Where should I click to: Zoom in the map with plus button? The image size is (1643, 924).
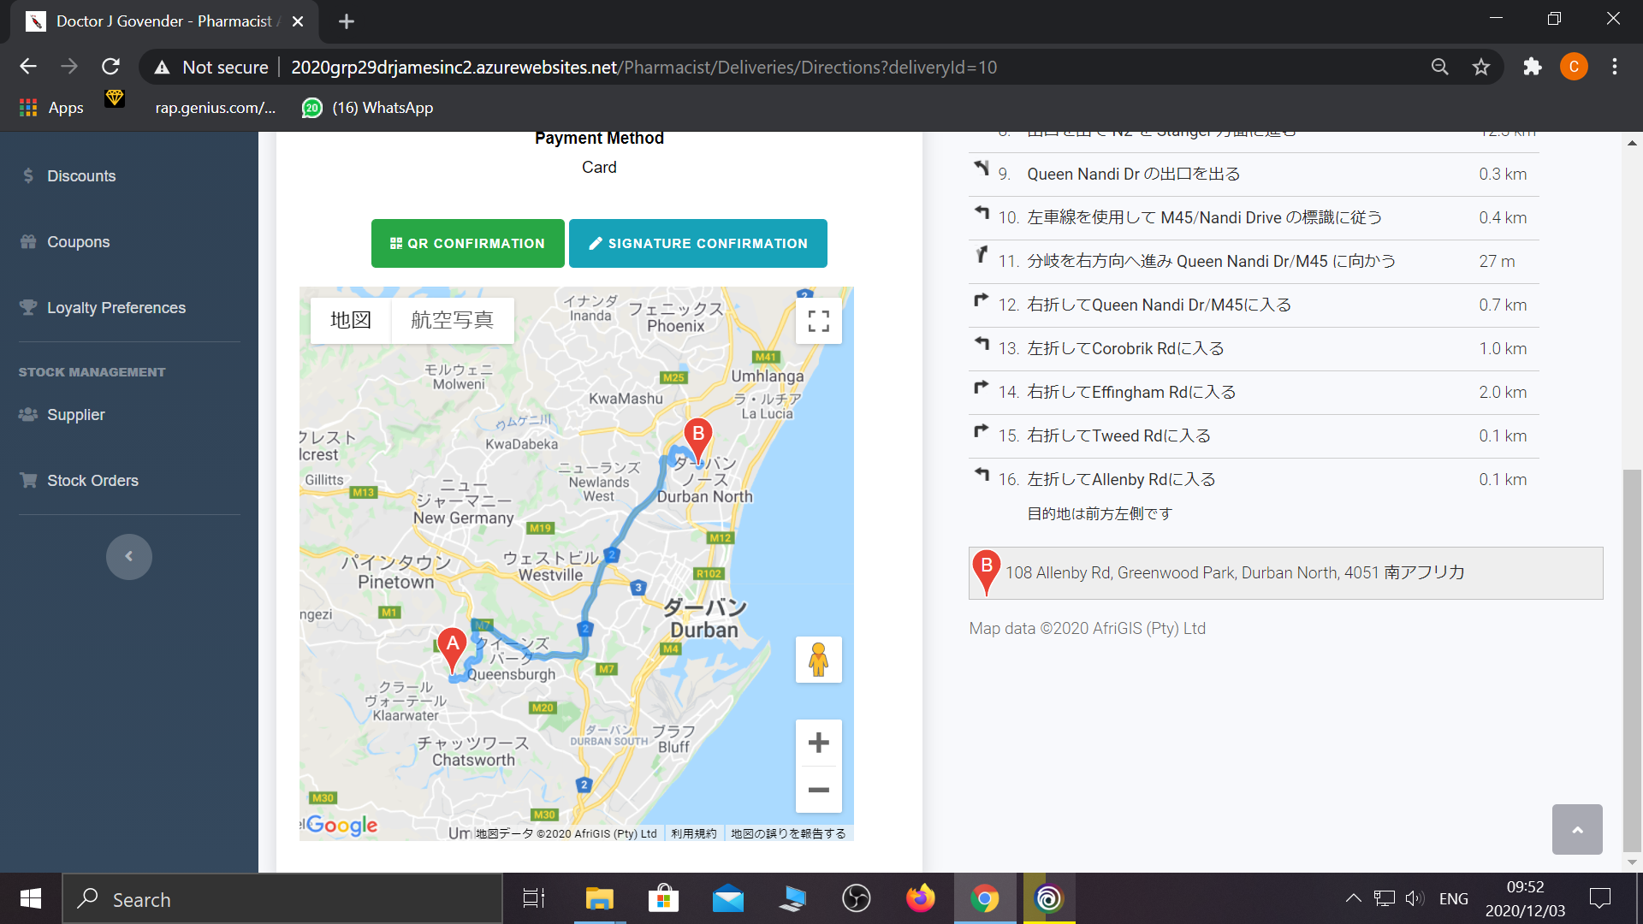pos(818,743)
